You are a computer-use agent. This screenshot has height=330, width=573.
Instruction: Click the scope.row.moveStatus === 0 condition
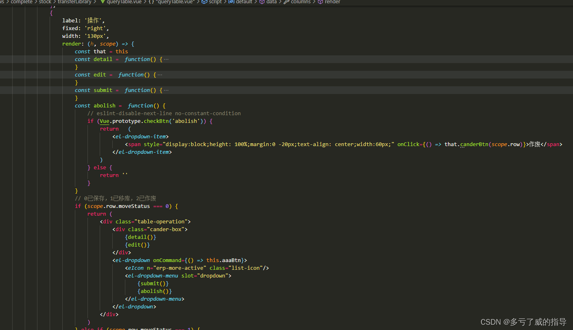(128, 206)
